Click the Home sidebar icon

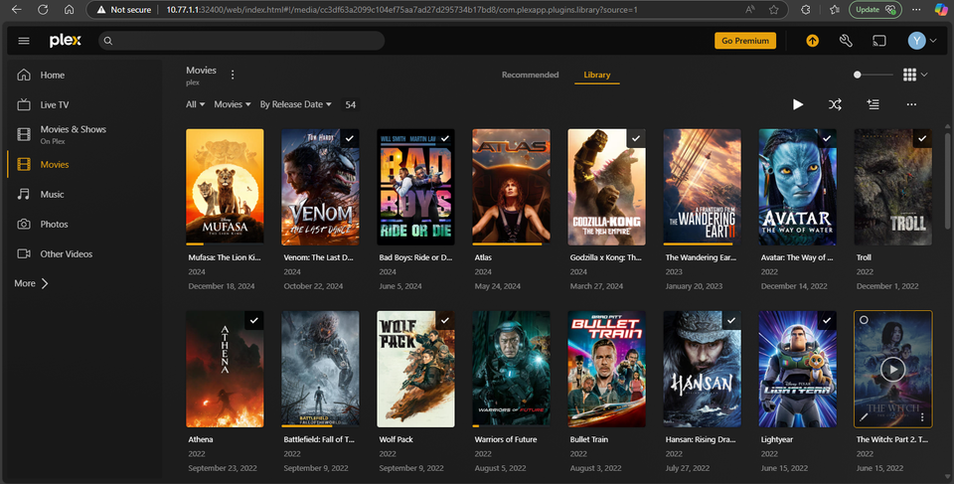tap(24, 75)
